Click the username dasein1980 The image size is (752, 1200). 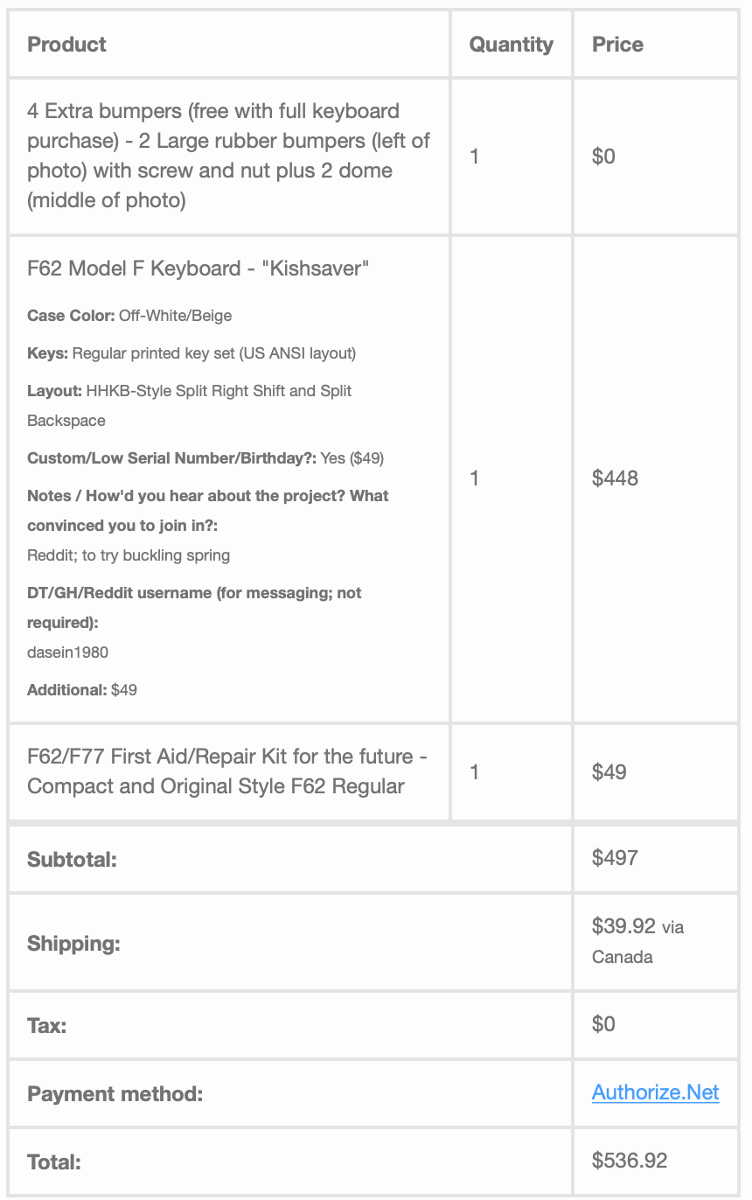click(68, 652)
